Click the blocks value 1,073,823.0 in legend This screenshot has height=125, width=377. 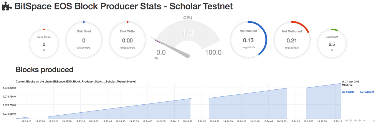pos(366,92)
